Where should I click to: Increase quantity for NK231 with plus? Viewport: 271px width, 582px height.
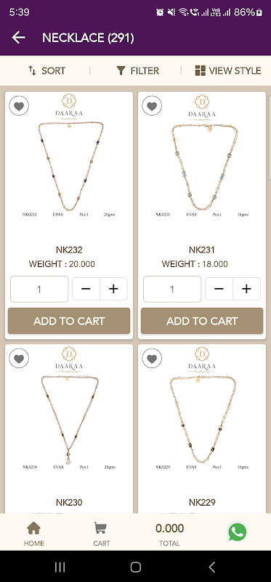point(246,289)
